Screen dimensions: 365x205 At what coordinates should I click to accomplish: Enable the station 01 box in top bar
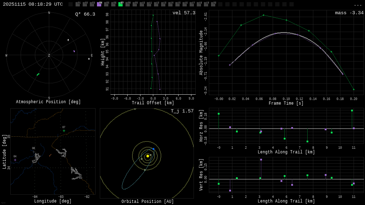pyautogui.click(x=78, y=4)
